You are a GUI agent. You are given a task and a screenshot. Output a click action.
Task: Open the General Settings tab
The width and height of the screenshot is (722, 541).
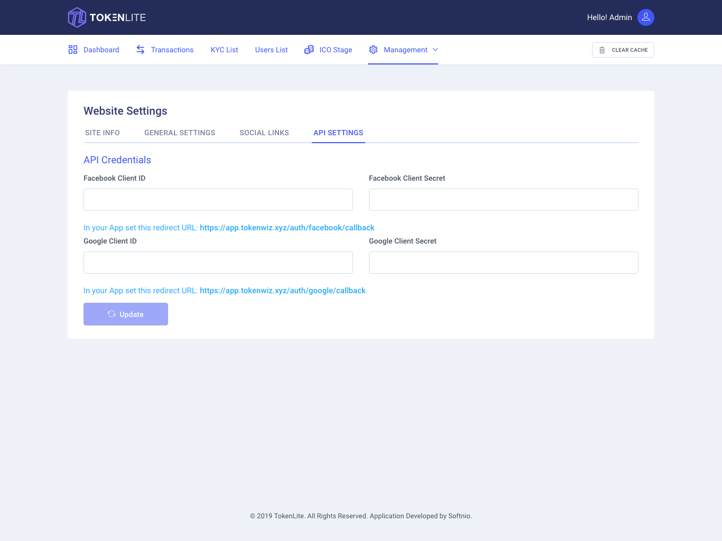coord(179,133)
